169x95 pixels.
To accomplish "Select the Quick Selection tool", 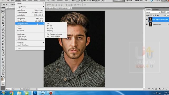I will coord(3,20).
